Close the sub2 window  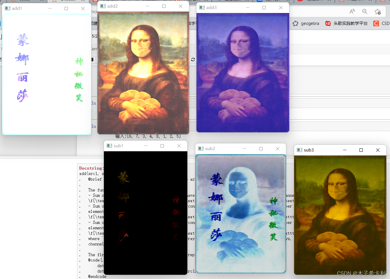pyautogui.click(x=278, y=149)
